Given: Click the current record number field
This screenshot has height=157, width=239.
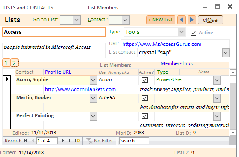Looking at the screenshot, I should pos(47,141).
